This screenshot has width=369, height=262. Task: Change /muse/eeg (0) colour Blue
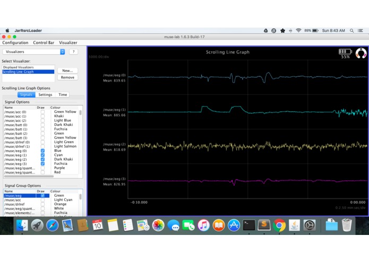(x=58, y=151)
